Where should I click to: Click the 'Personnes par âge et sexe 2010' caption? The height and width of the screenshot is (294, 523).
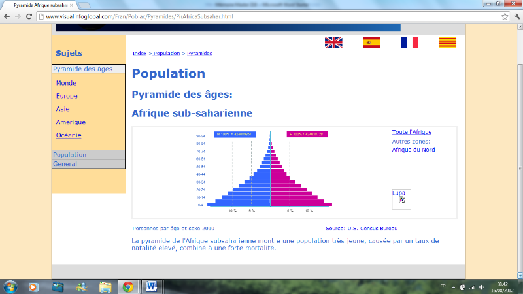[x=173, y=228]
